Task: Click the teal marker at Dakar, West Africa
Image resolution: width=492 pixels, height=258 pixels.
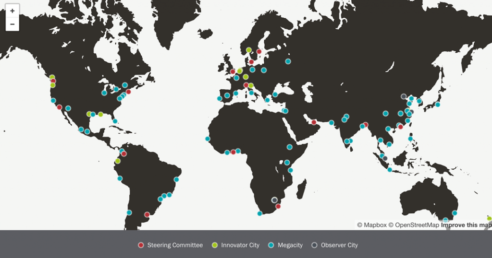Action: point(208,139)
